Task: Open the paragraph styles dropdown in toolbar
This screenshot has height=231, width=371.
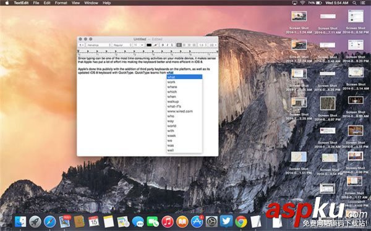Action: (82, 45)
